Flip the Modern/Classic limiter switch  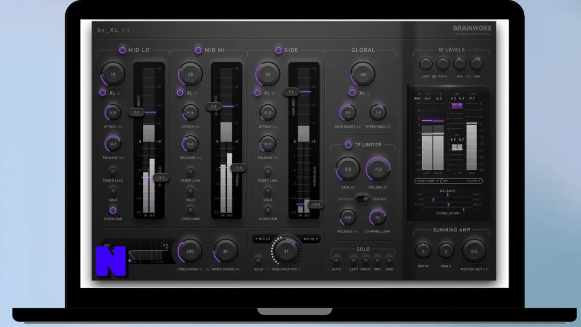pos(363,199)
